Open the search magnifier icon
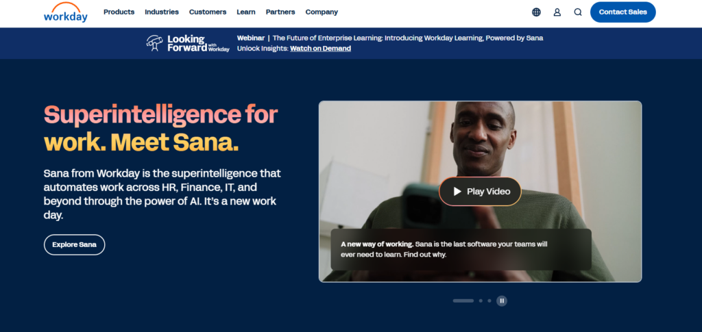The width and height of the screenshot is (702, 332). point(578,12)
